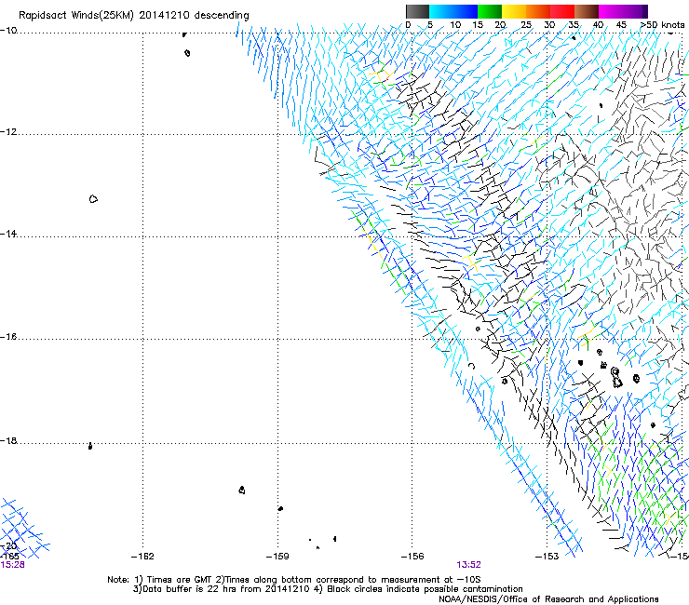Click the orange 25-30 knots legend segment
The image size is (689, 605).
538,11
